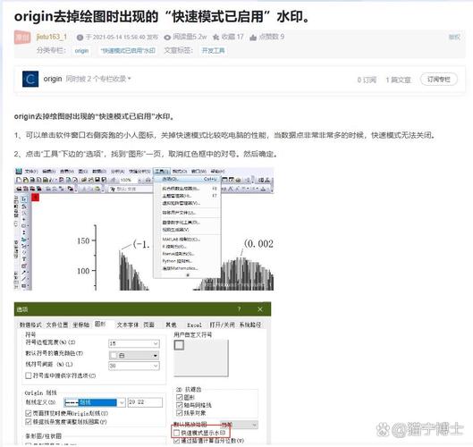This screenshot has width=473, height=447.
Task: Open 窗口(W) menu in Origin
Action: click(198, 172)
